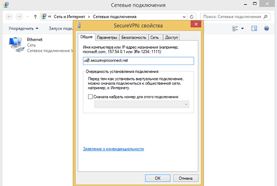Open recent locations dropdown arrow
This screenshot has height=186, width=277.
point(28,17)
